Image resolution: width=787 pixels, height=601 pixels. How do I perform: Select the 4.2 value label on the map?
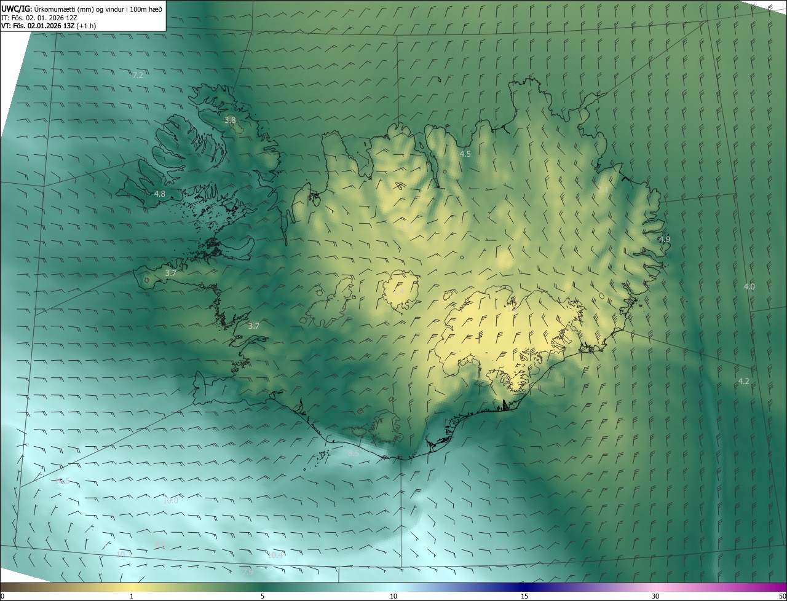(x=744, y=381)
